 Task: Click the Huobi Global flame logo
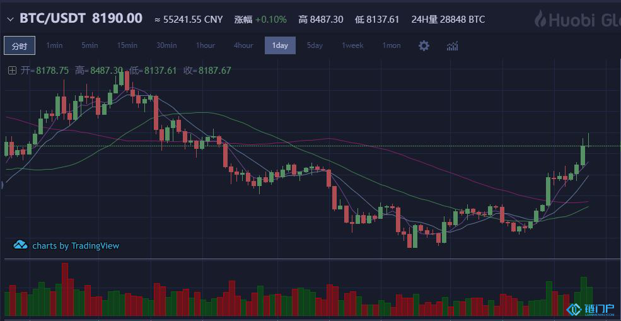(540, 19)
